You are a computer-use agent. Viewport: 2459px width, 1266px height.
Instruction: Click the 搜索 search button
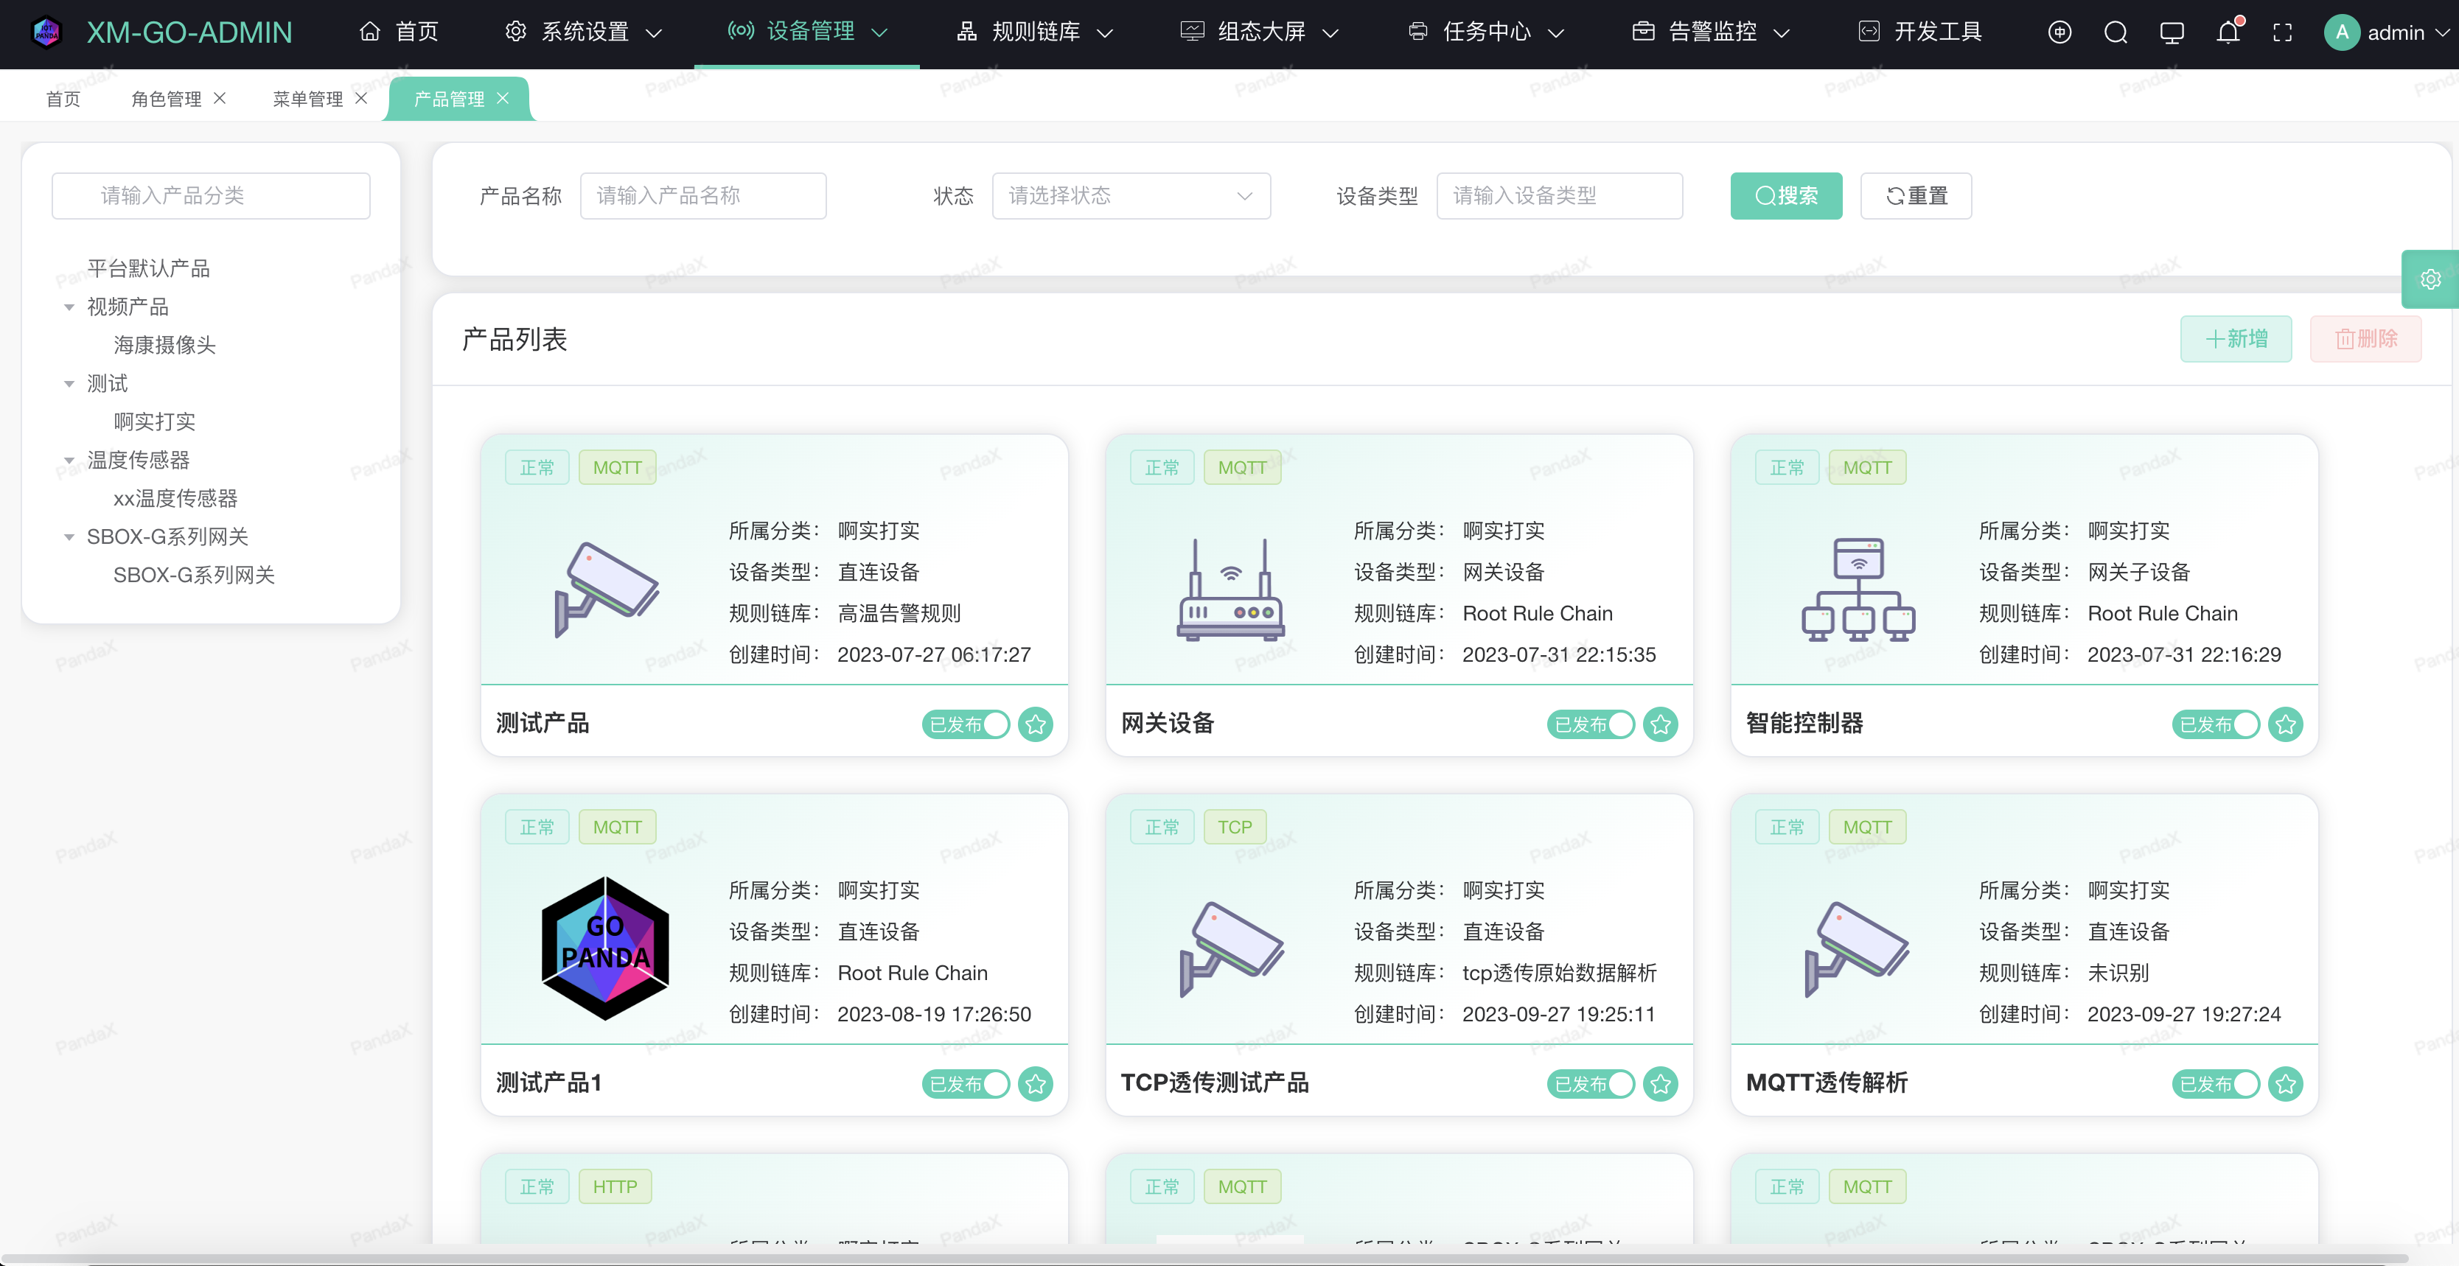pyautogui.click(x=1785, y=197)
